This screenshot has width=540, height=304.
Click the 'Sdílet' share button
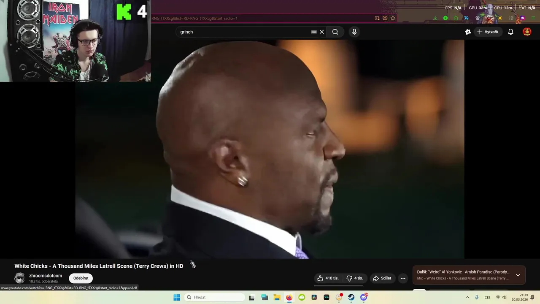(382, 278)
